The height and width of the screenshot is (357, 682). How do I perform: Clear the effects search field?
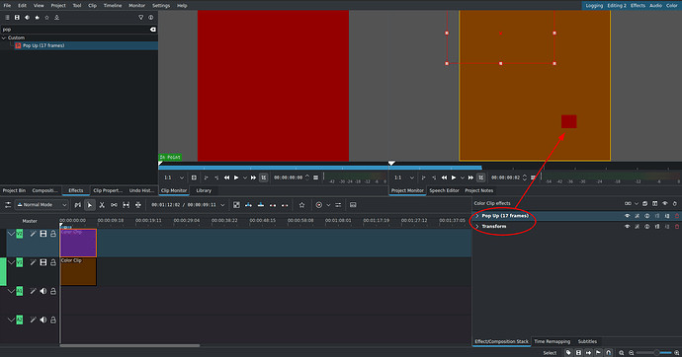pos(152,30)
